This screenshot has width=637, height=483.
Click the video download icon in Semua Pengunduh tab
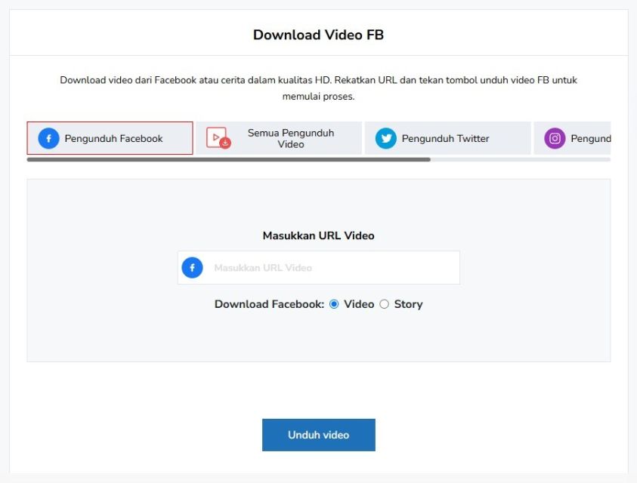tap(218, 138)
